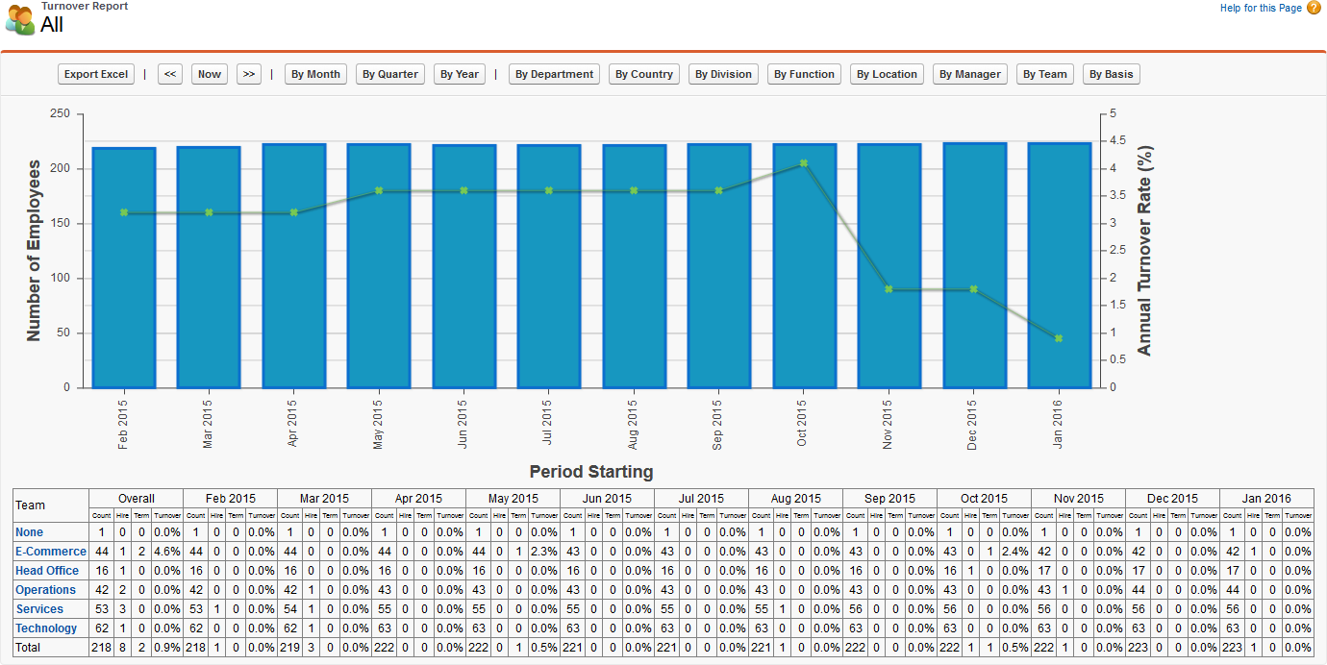This screenshot has width=1327, height=665.
Task: Group the report By Location
Action: [x=888, y=74]
